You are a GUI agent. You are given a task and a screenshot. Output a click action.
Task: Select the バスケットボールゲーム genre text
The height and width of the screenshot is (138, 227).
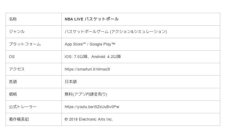point(87,32)
